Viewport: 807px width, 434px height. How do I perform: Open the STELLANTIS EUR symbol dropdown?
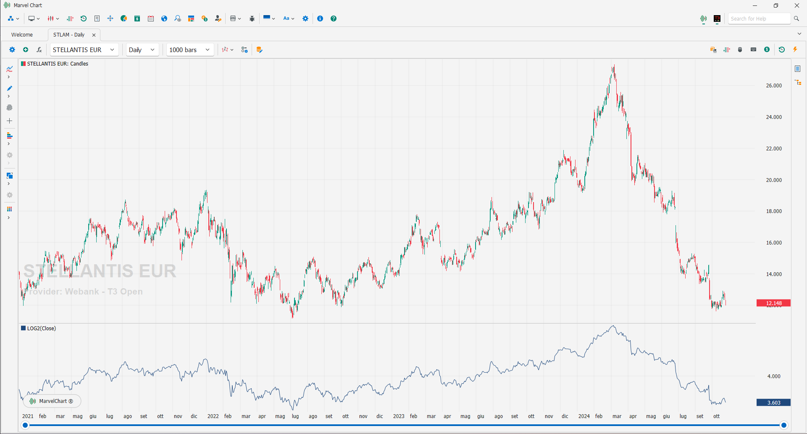tap(84, 50)
